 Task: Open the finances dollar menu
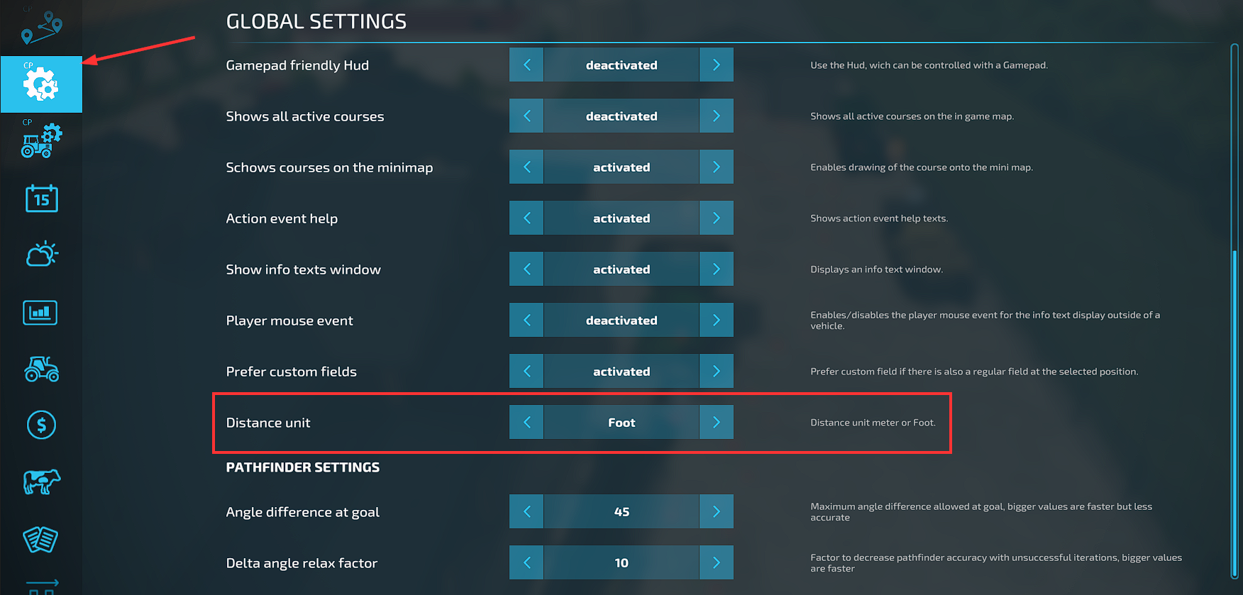(x=41, y=425)
